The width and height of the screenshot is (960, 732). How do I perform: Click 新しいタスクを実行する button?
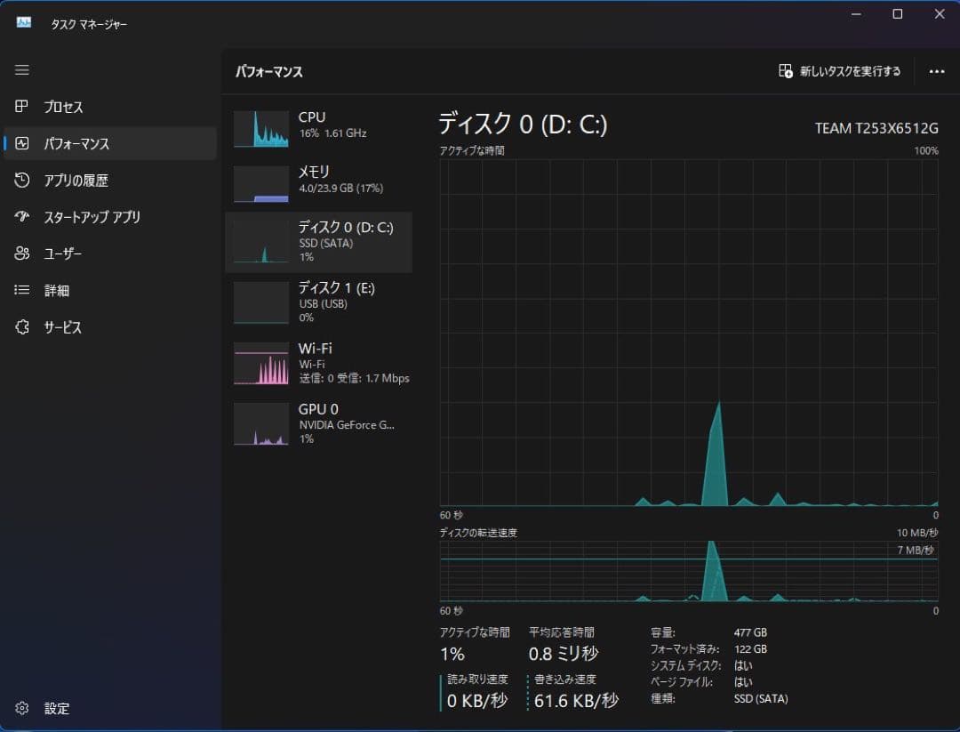[840, 71]
